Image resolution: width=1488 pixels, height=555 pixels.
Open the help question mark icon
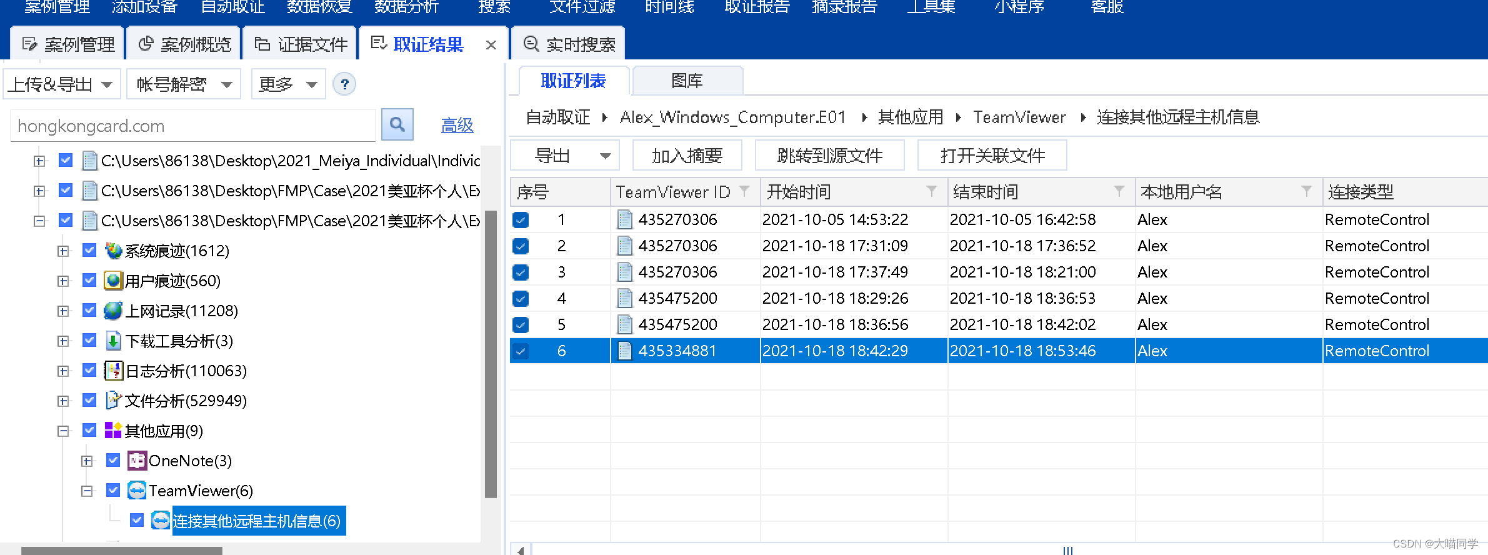(x=344, y=84)
